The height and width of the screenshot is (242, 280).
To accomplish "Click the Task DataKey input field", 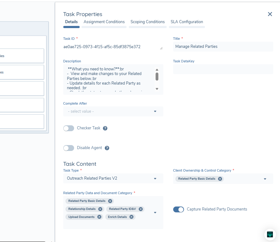I will click(223, 69).
